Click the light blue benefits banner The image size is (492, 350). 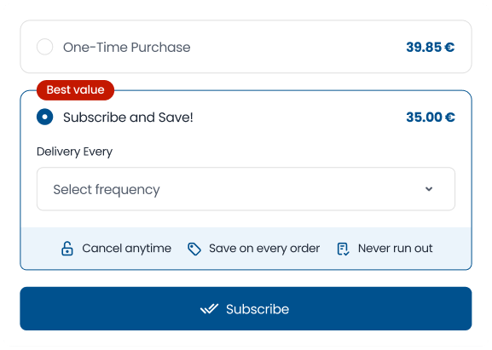coord(246,248)
